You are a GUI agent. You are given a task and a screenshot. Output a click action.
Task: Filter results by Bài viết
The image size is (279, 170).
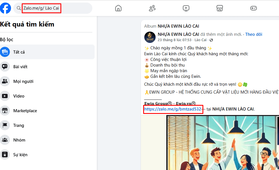(x=20, y=67)
